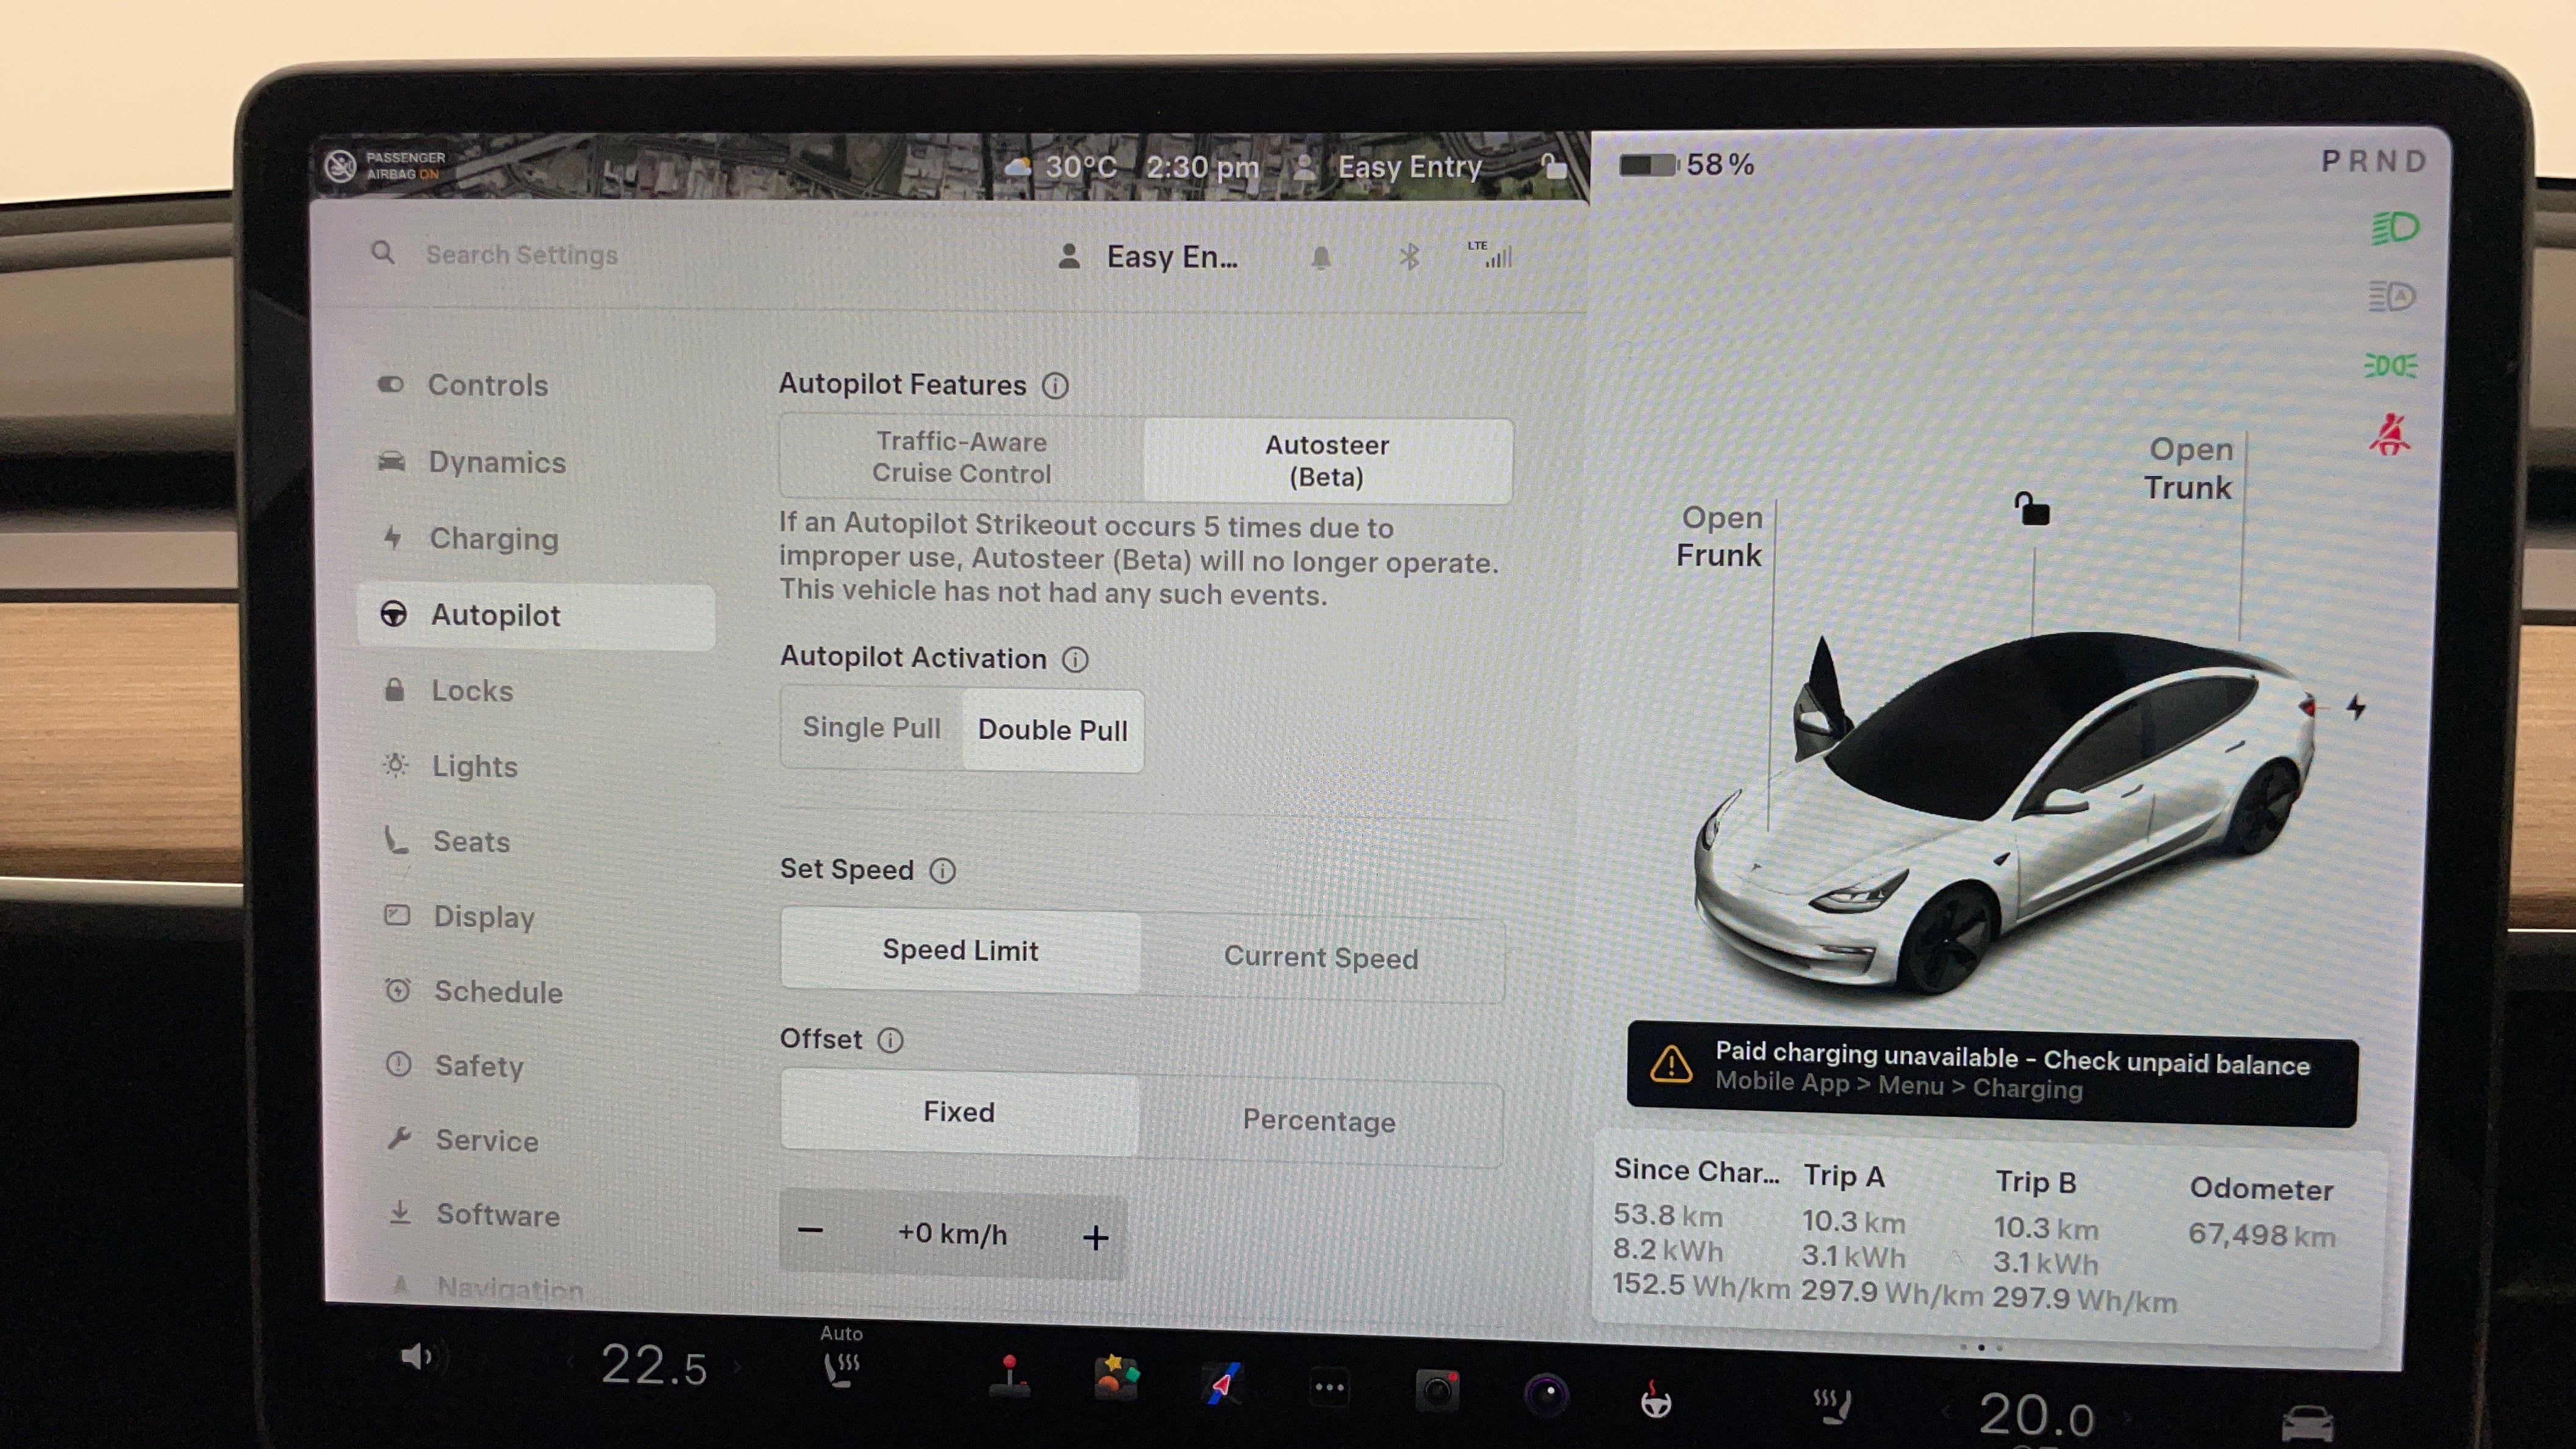Open the dashcam camera icon in bottom bar
This screenshot has width=2576, height=1449.
point(1437,1391)
